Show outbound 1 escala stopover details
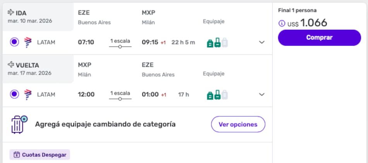The width and height of the screenshot is (368, 163). coord(120,43)
